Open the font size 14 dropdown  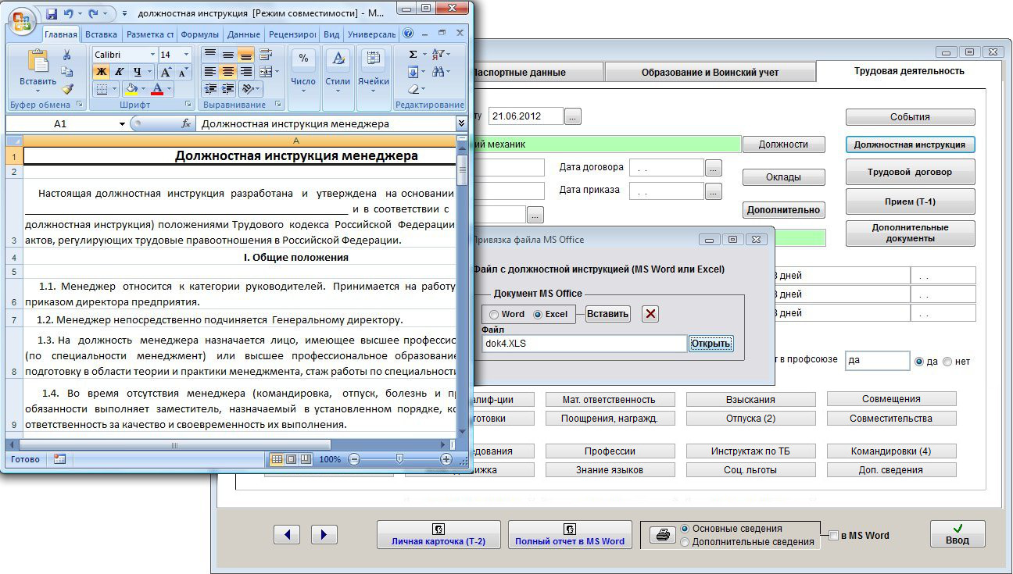coord(186,55)
